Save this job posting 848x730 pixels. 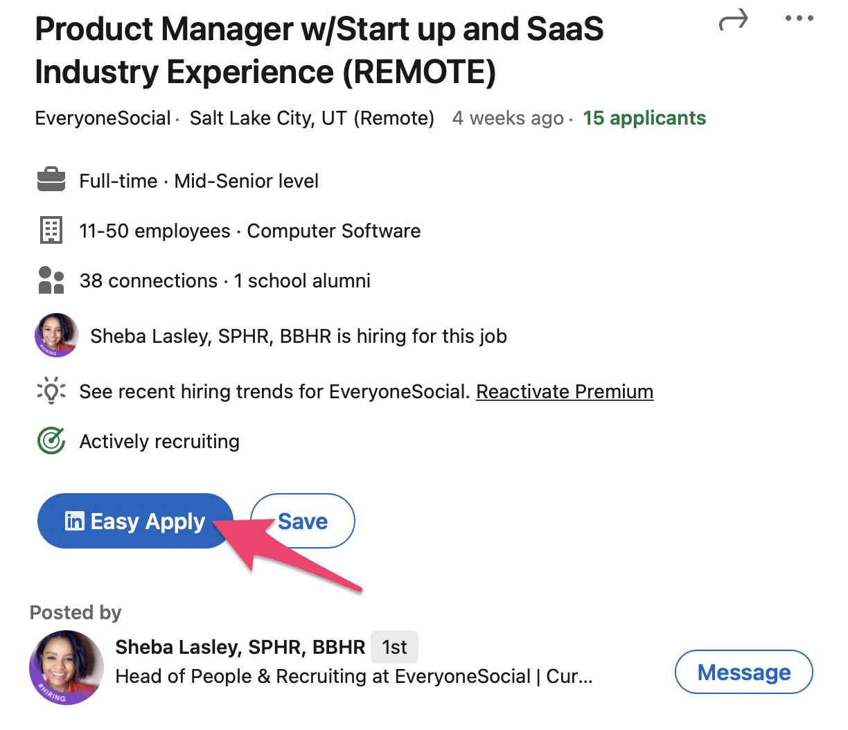303,521
